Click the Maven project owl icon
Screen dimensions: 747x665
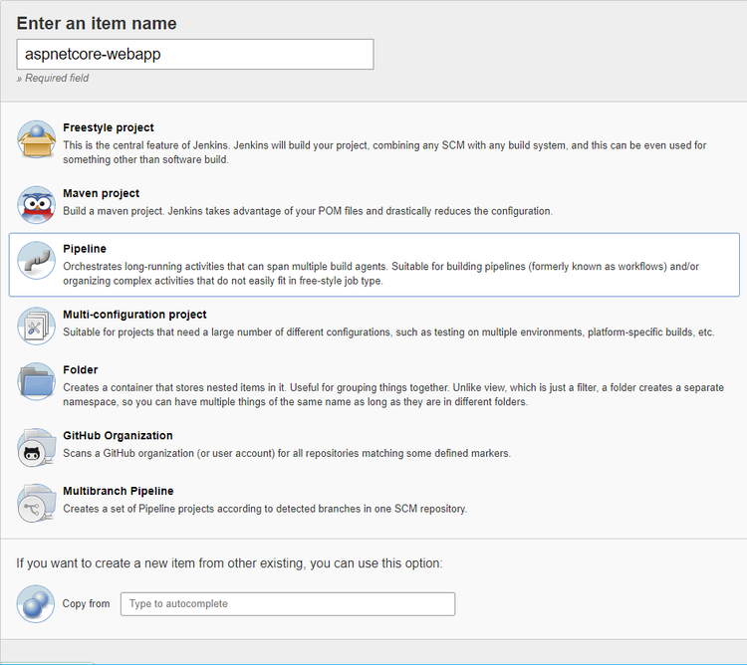(x=36, y=205)
